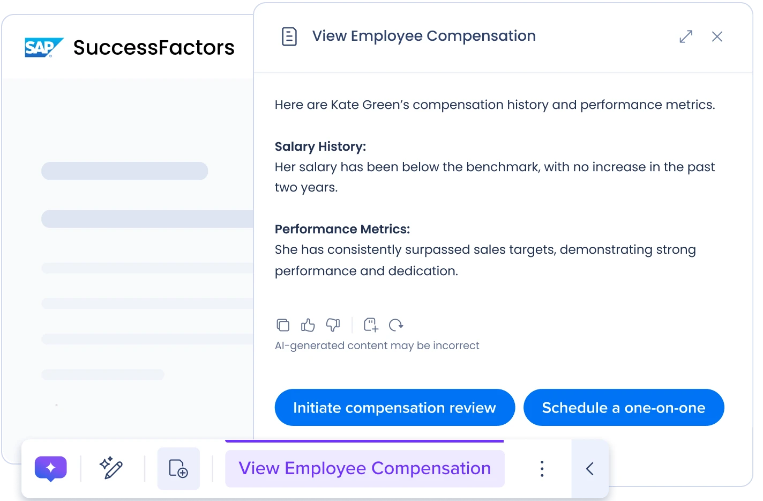Screen dimensions: 763x501
Task: Click the SuccessFactors title text
Action: 154,47
